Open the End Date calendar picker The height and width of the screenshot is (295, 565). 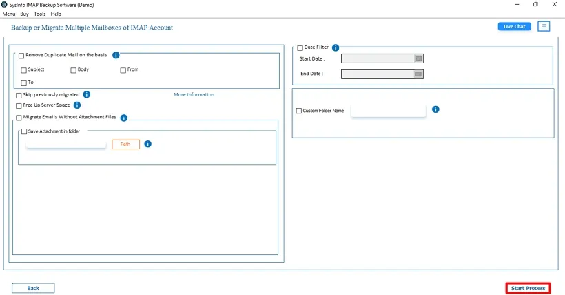418,74
